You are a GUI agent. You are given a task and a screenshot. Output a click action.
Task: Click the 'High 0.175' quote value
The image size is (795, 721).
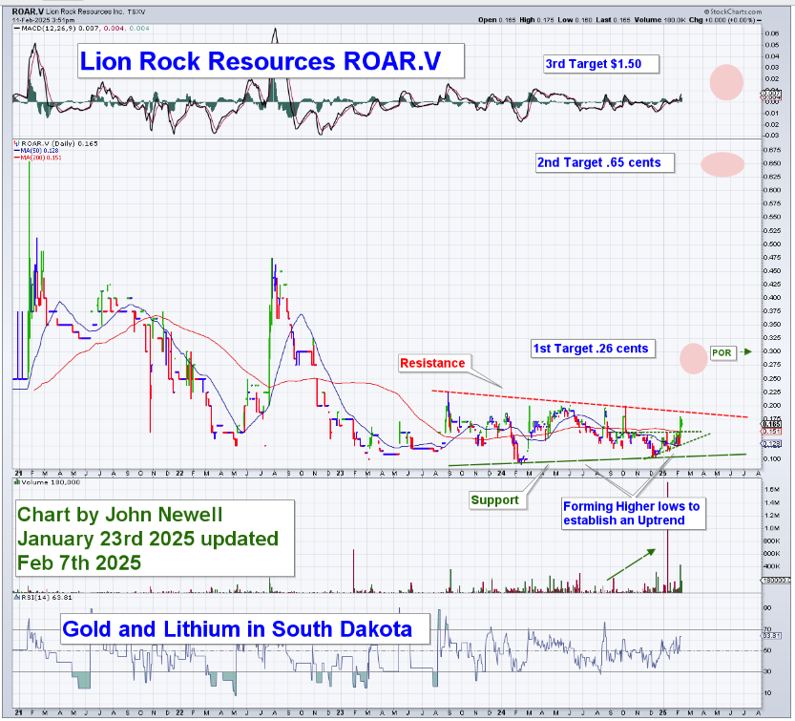(x=536, y=20)
